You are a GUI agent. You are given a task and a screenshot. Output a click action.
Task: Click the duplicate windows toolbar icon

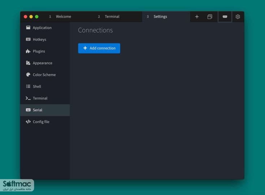[x=210, y=17]
